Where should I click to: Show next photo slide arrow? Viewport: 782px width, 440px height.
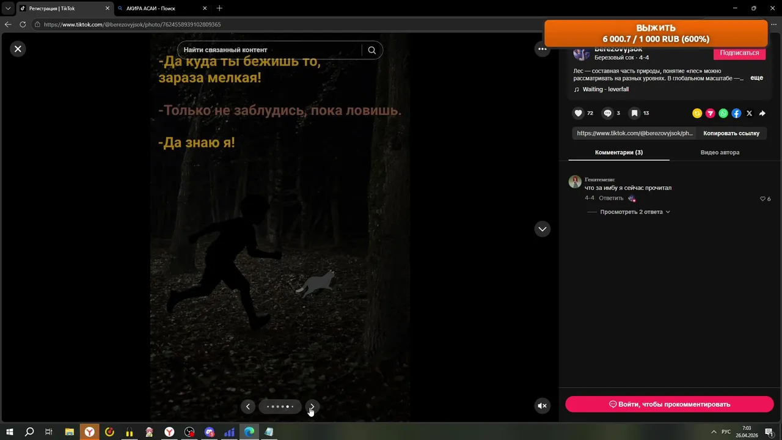312,406
